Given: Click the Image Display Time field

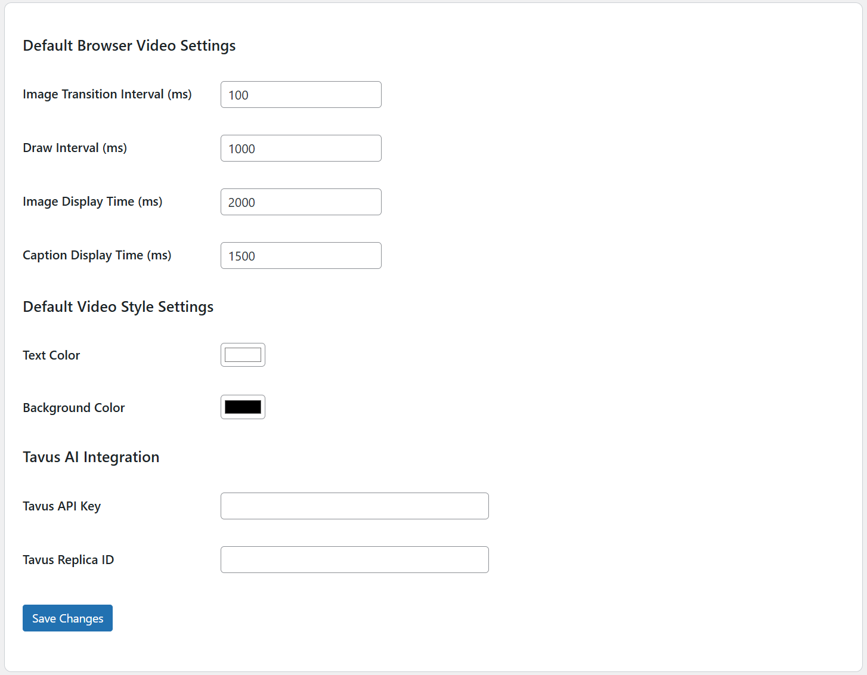Looking at the screenshot, I should [x=301, y=202].
